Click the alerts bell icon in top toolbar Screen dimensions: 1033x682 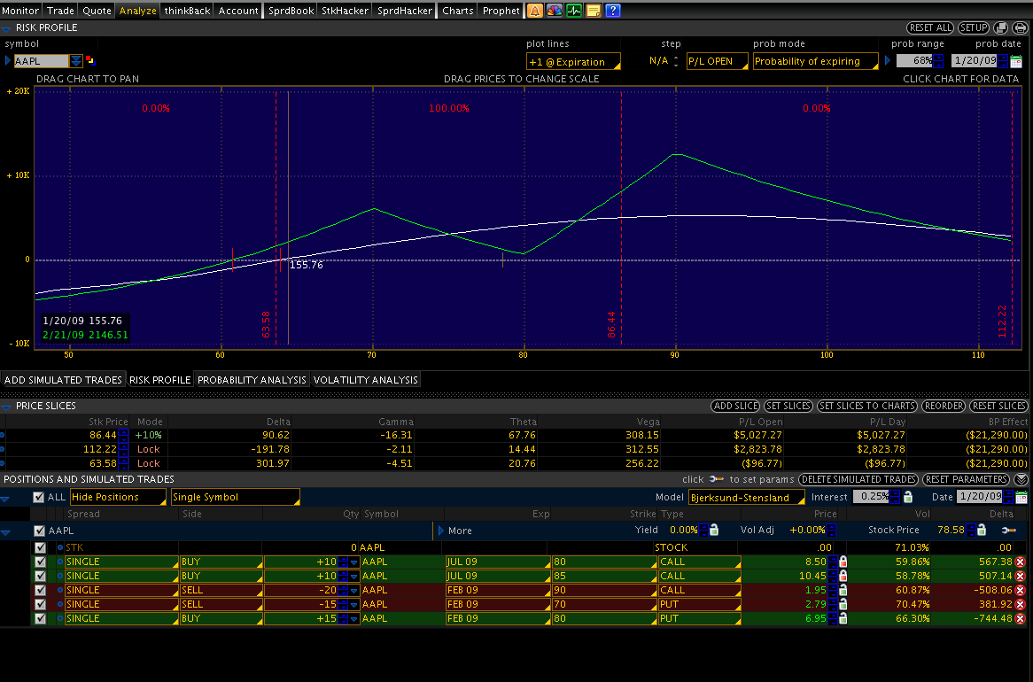point(535,11)
